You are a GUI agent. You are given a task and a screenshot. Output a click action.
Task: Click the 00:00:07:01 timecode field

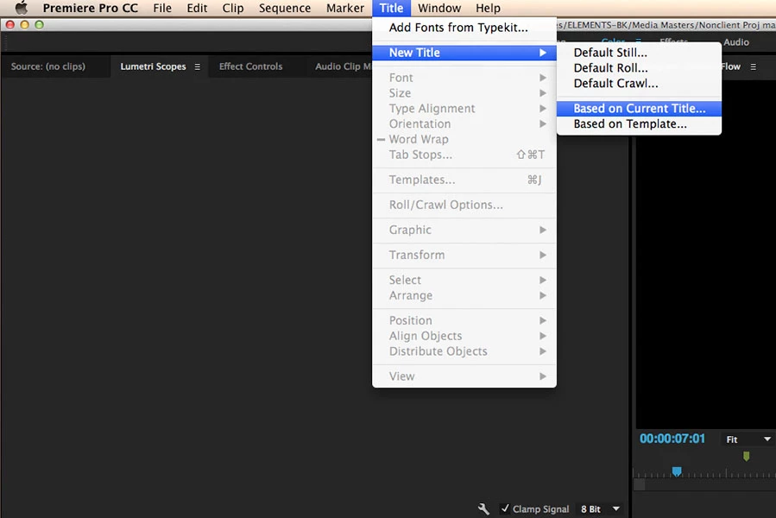pyautogui.click(x=672, y=439)
